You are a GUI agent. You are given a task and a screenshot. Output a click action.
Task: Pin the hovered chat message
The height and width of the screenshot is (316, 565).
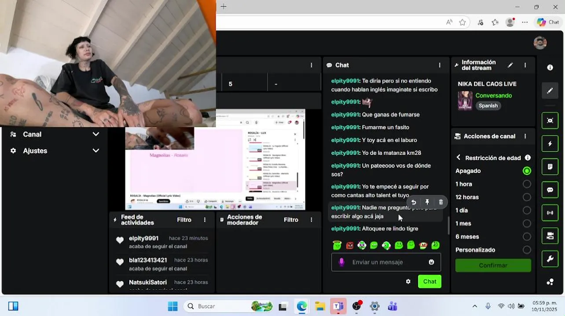pyautogui.click(x=427, y=202)
